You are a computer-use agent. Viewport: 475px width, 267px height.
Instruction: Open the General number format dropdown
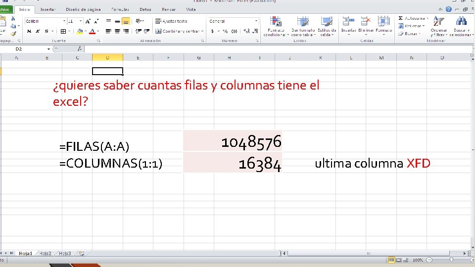pos(256,21)
